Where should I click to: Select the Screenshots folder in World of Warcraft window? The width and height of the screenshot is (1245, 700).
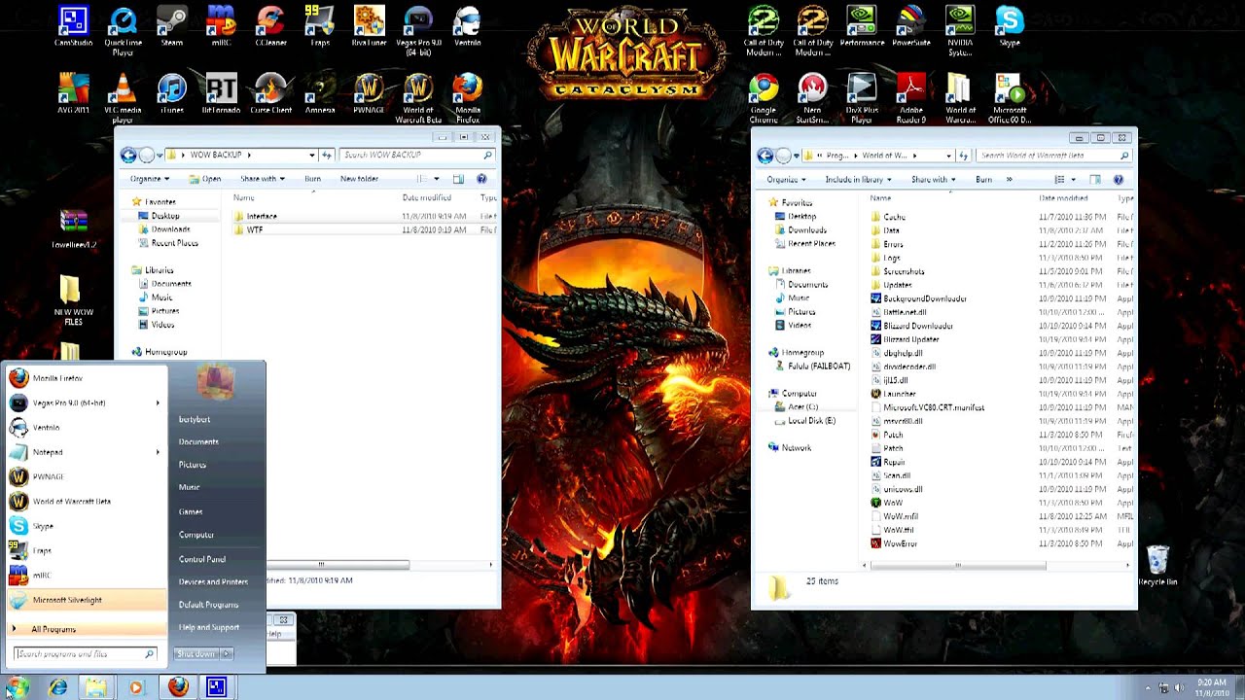tap(904, 271)
